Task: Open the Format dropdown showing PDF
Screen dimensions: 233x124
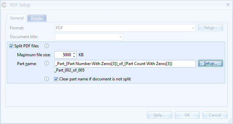Action: point(193,28)
